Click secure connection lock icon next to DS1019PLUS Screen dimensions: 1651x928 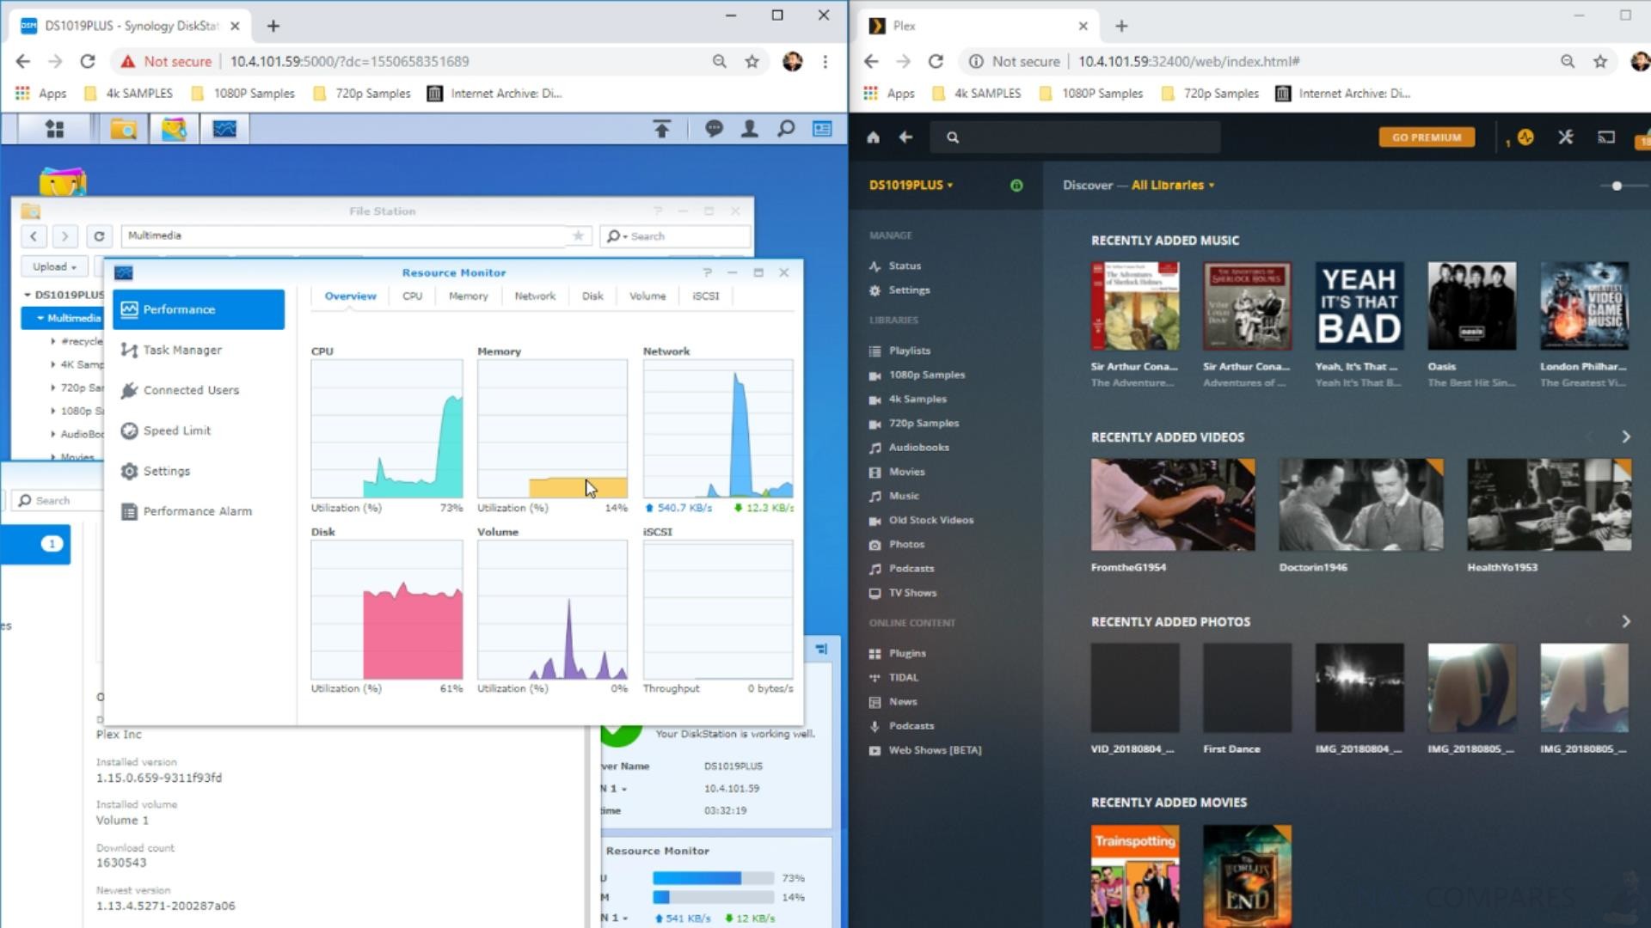(x=1016, y=185)
